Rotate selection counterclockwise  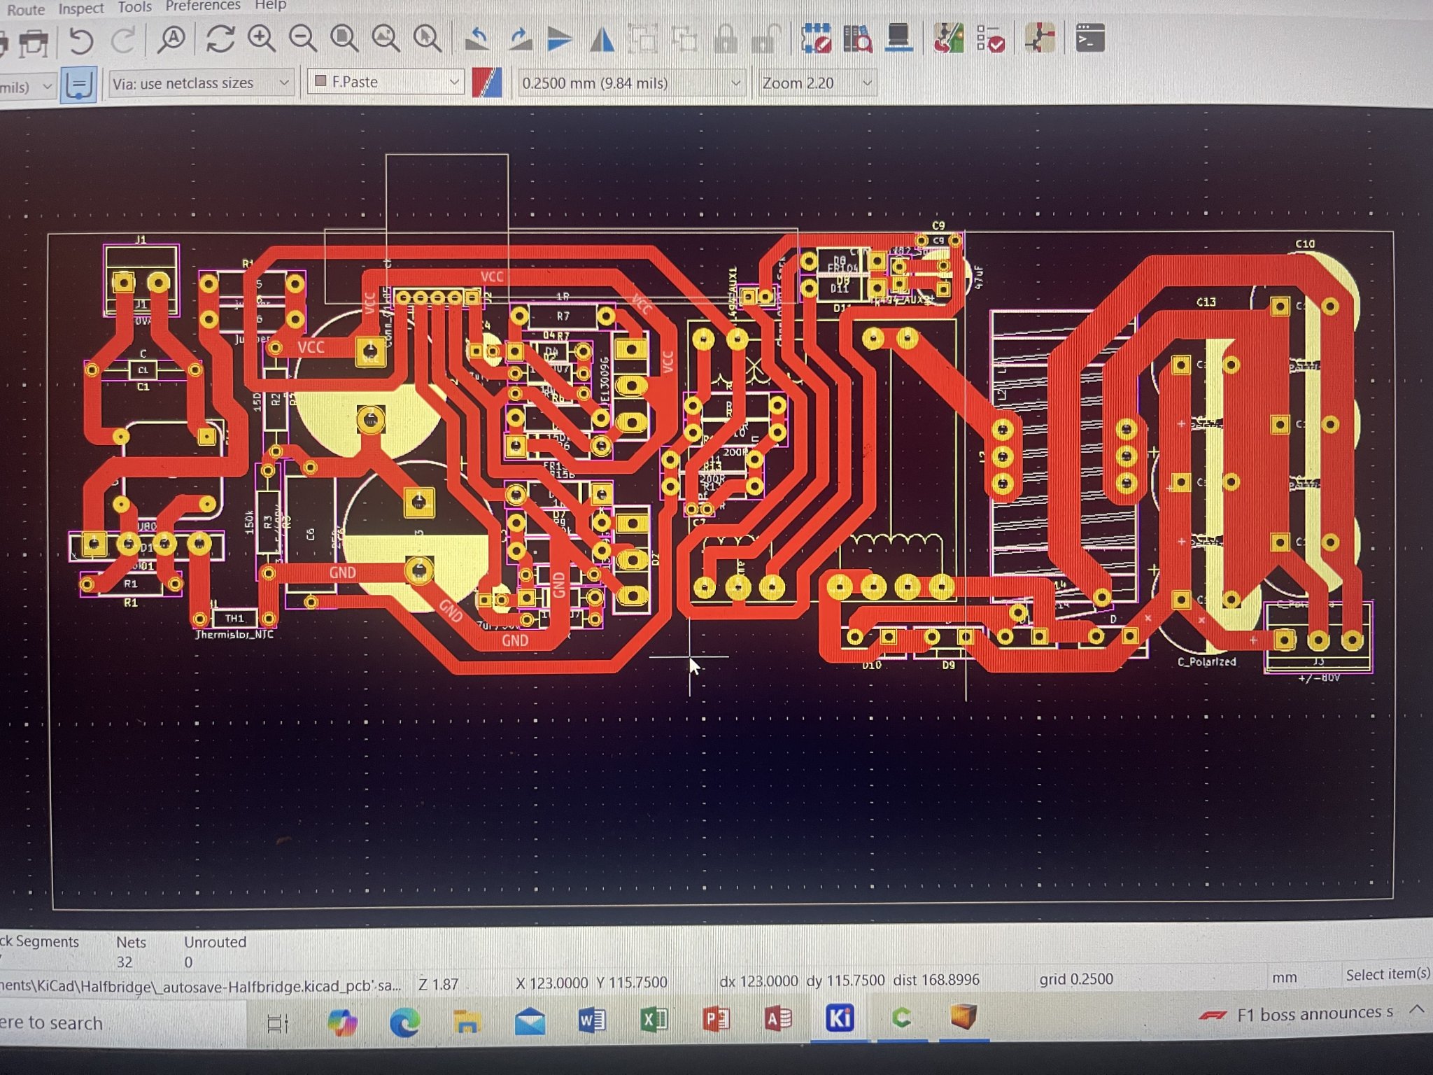(x=478, y=39)
